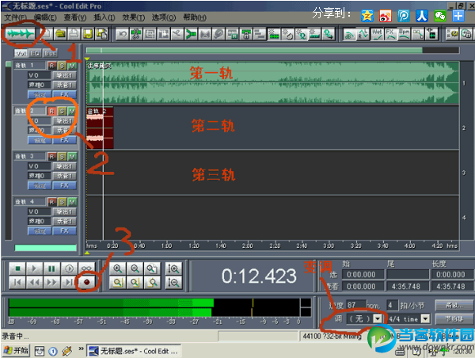Switch to waveform edit view icon

point(21,34)
